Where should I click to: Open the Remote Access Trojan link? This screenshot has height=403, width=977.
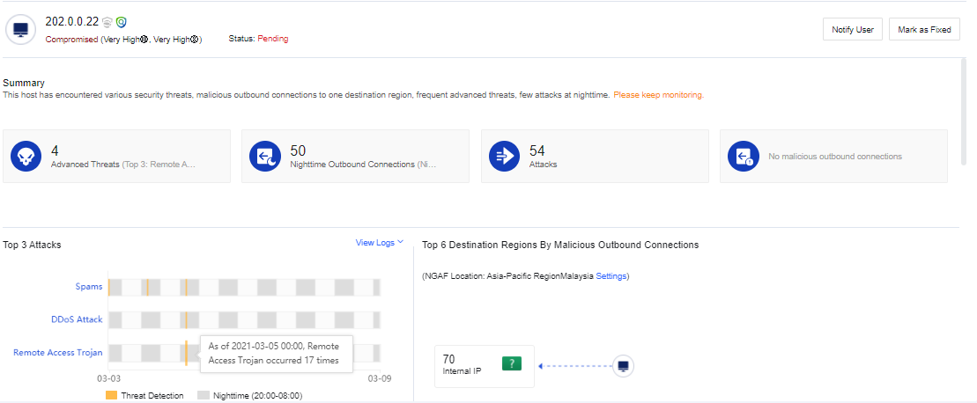pos(58,353)
